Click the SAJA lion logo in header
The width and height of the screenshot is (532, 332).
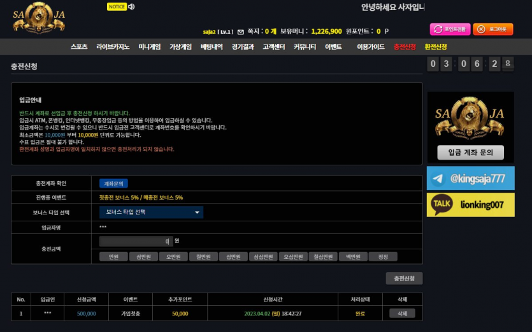38,18
